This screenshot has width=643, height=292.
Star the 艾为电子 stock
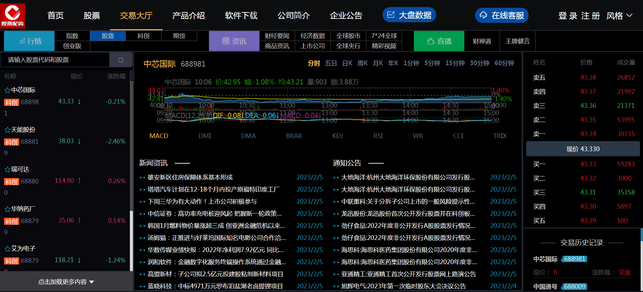pos(7,249)
